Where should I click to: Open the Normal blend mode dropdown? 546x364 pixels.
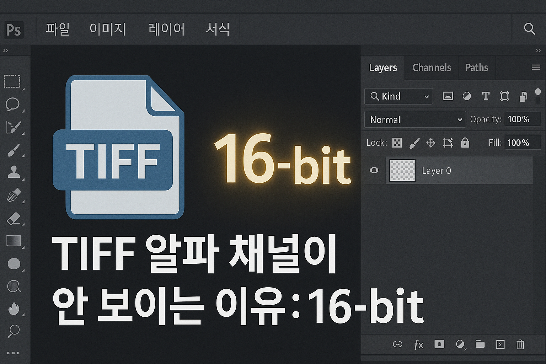(x=415, y=119)
